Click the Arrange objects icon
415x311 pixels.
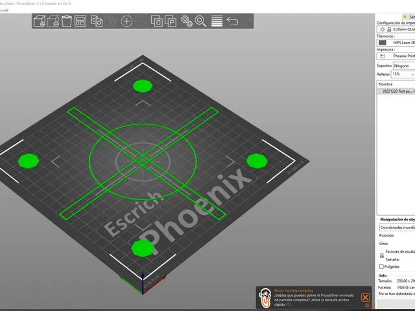80,21
